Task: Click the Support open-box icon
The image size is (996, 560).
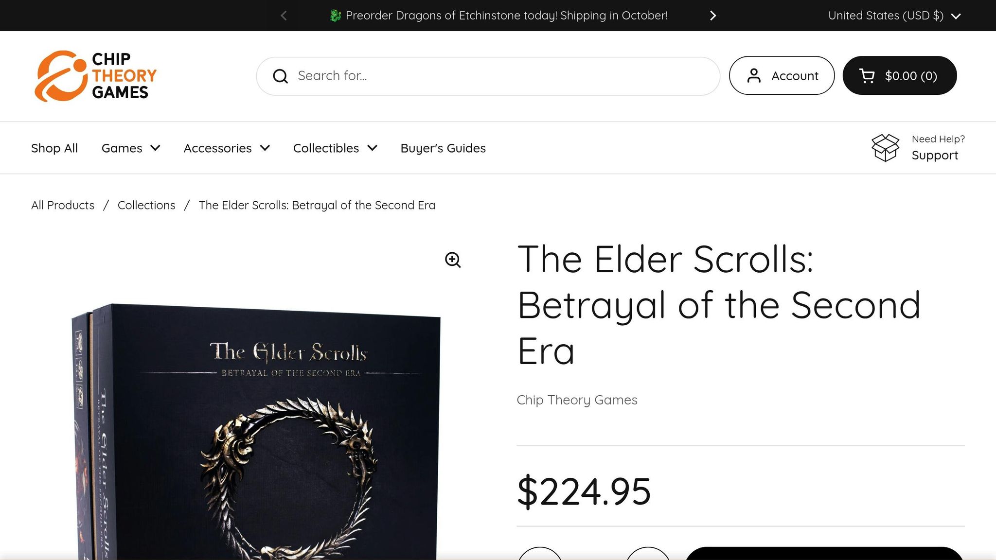Action: pos(885,147)
